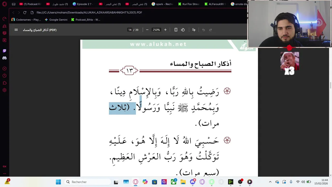Open File Explorer from the taskbar
Screen dimensions: 332x187
tap(183, 182)
